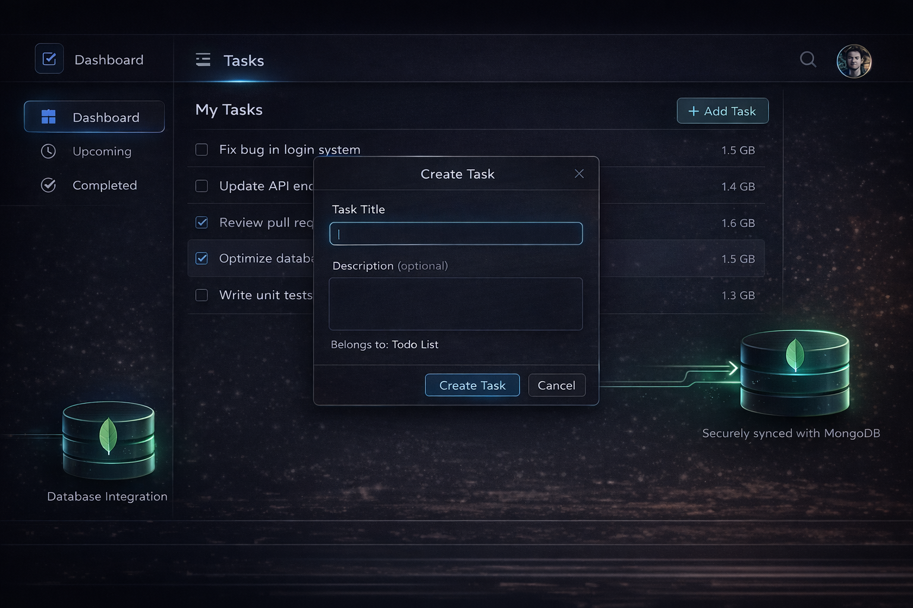Open the hamburger menu icon beside Tasks
The height and width of the screenshot is (608, 913).
[x=203, y=60]
